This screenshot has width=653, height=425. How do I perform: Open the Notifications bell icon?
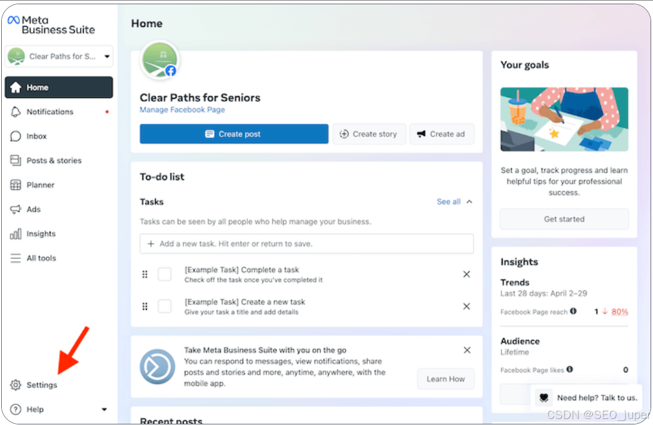(x=16, y=112)
